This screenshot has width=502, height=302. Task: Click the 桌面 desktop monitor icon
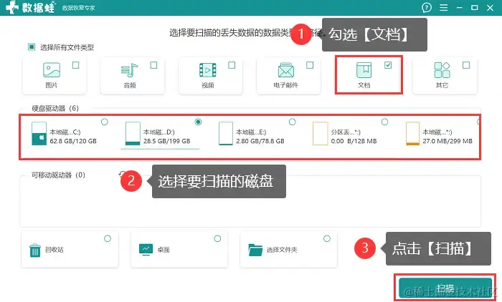click(x=146, y=250)
